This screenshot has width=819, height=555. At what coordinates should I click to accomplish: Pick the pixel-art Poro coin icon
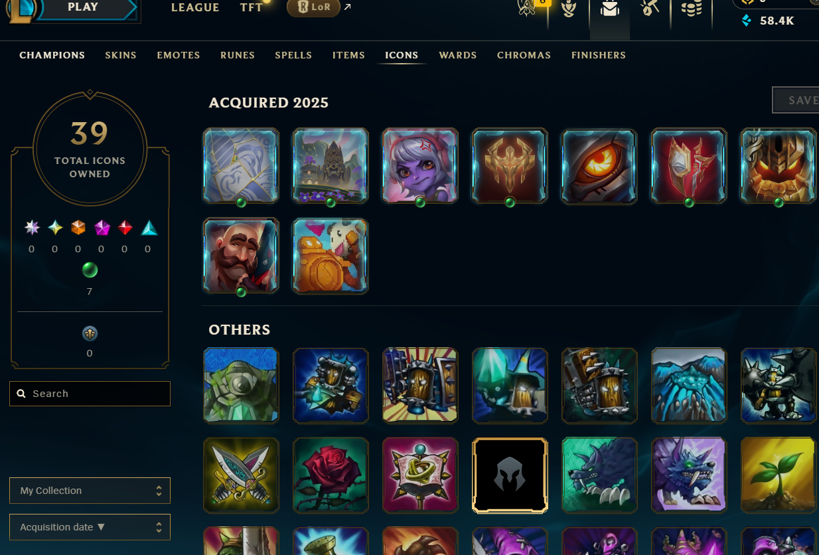pos(331,256)
